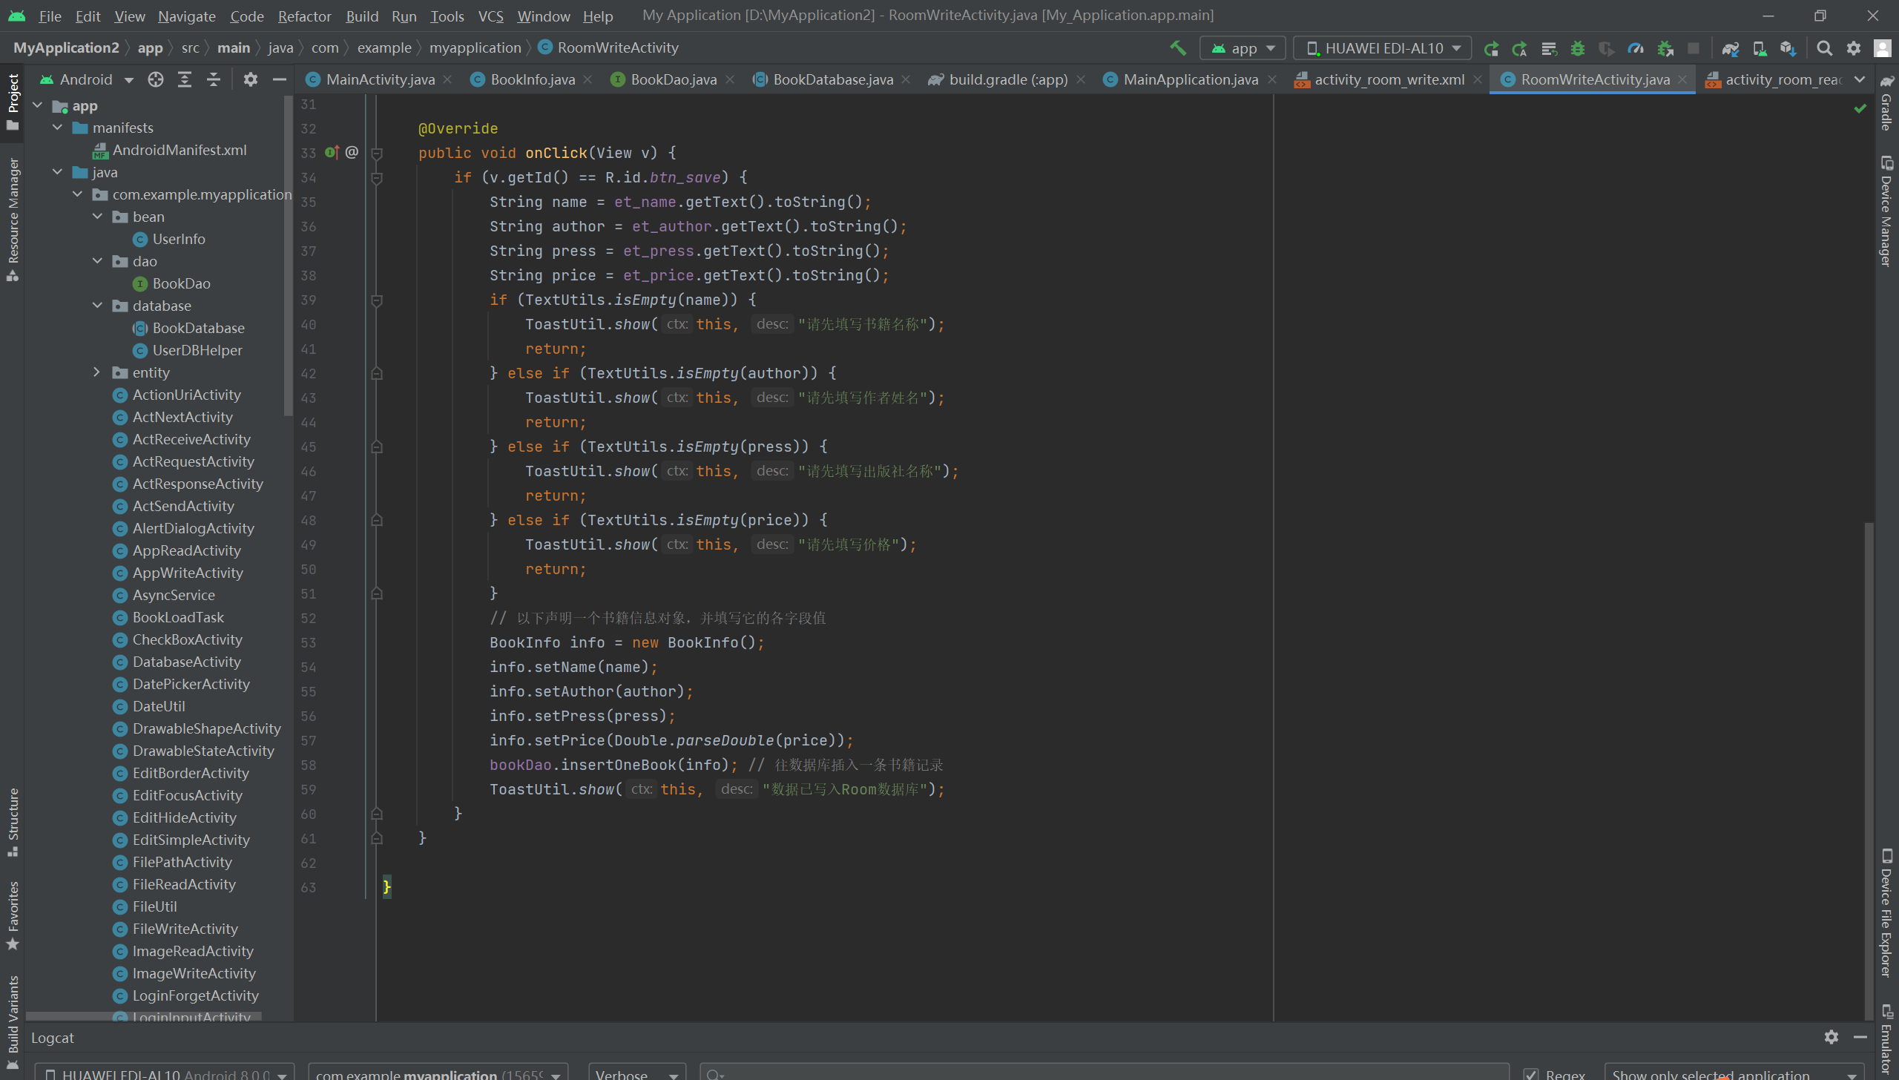
Task: Open the Profiler gauge icon
Action: tap(1635, 48)
